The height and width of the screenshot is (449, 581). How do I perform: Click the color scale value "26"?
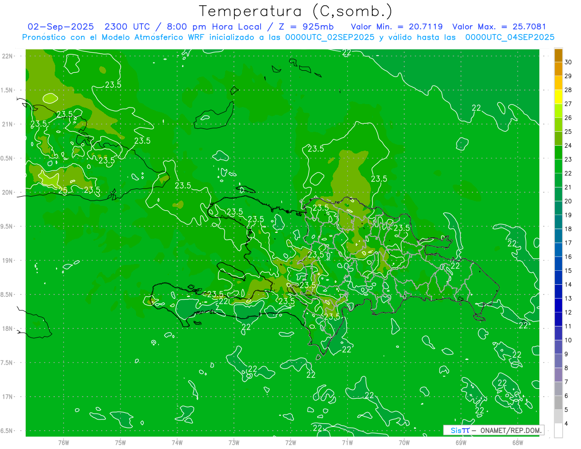point(568,118)
